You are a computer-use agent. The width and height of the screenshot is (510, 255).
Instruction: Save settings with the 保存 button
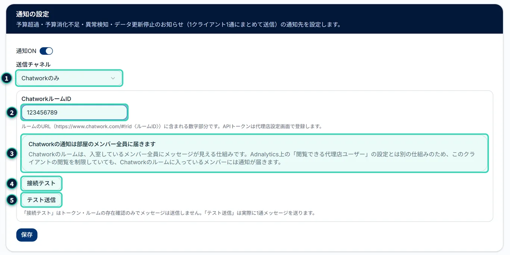coord(27,235)
